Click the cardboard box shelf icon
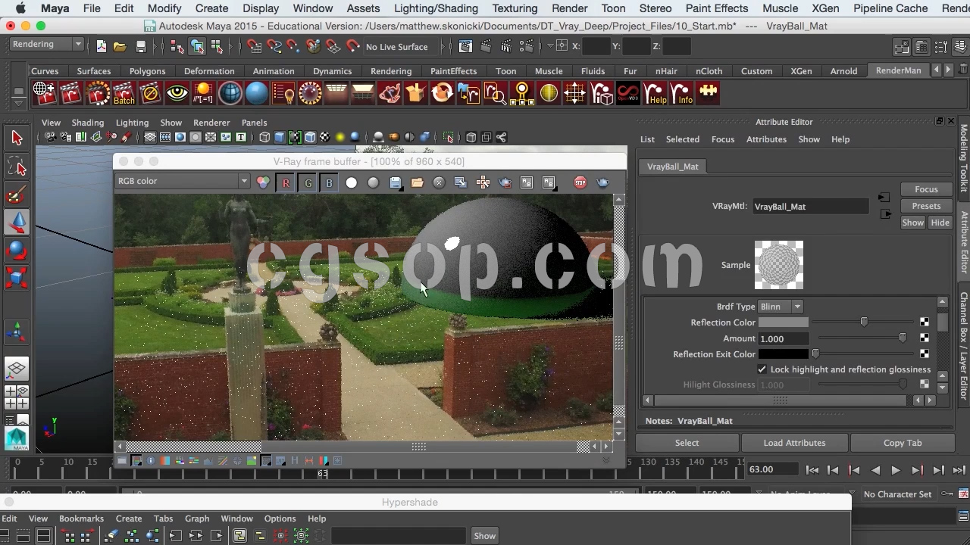970x545 pixels. (x=416, y=94)
